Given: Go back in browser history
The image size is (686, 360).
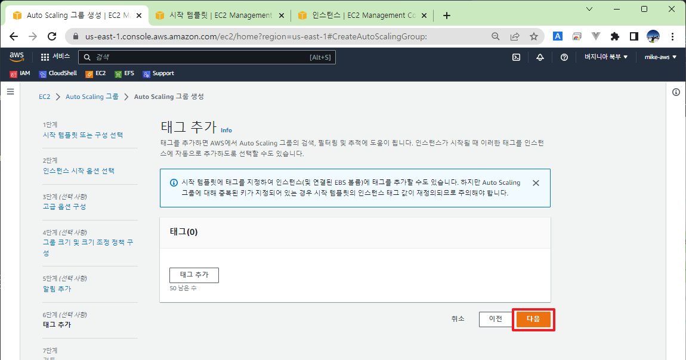Looking at the screenshot, I should coord(14,36).
